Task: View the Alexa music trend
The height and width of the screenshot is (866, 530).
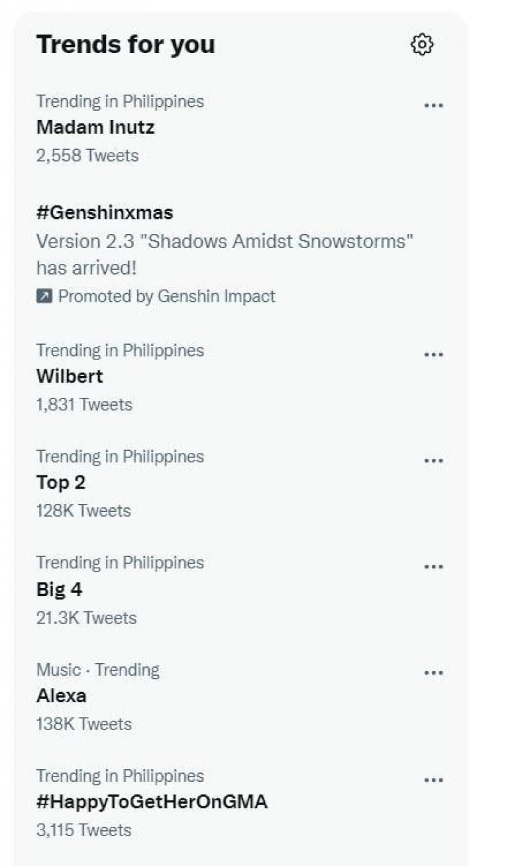Action: point(62,696)
